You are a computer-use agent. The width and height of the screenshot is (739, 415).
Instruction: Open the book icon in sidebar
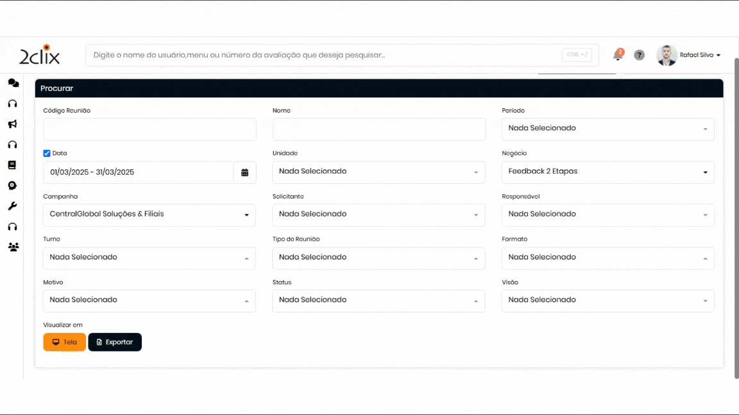coord(12,165)
